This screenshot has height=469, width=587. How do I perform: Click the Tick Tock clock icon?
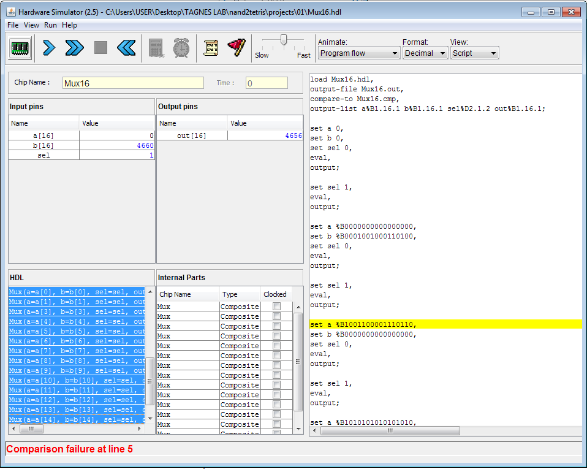point(181,47)
